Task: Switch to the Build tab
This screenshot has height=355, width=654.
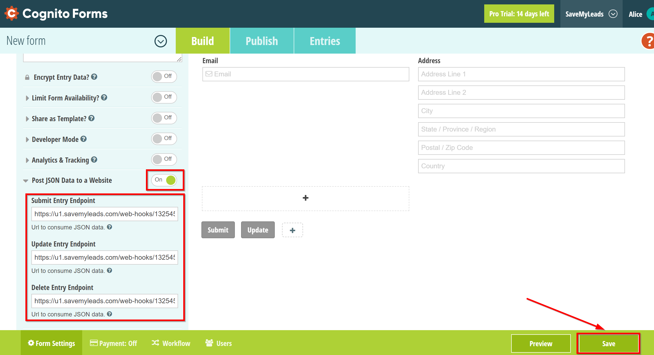Action: pos(203,41)
